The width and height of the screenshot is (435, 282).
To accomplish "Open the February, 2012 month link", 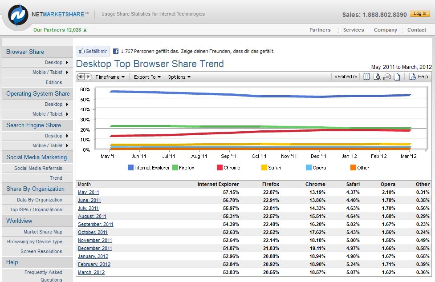I will coord(94,265).
